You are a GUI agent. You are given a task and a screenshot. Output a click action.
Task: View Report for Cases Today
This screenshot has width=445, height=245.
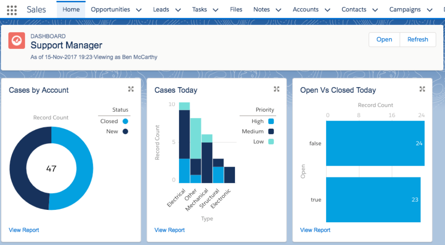tap(169, 230)
